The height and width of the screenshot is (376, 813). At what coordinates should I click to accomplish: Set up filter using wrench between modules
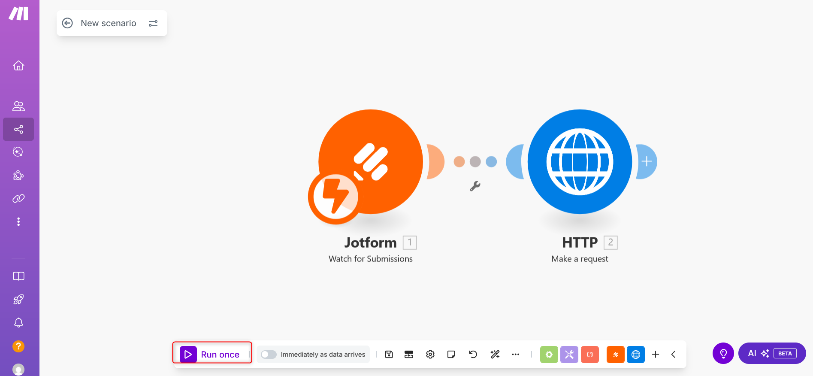(475, 186)
